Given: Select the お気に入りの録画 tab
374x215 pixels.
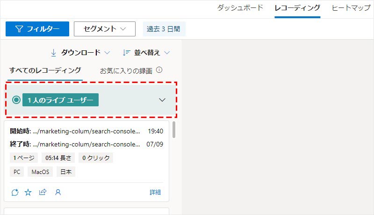Looking at the screenshot, I should (x=126, y=71).
